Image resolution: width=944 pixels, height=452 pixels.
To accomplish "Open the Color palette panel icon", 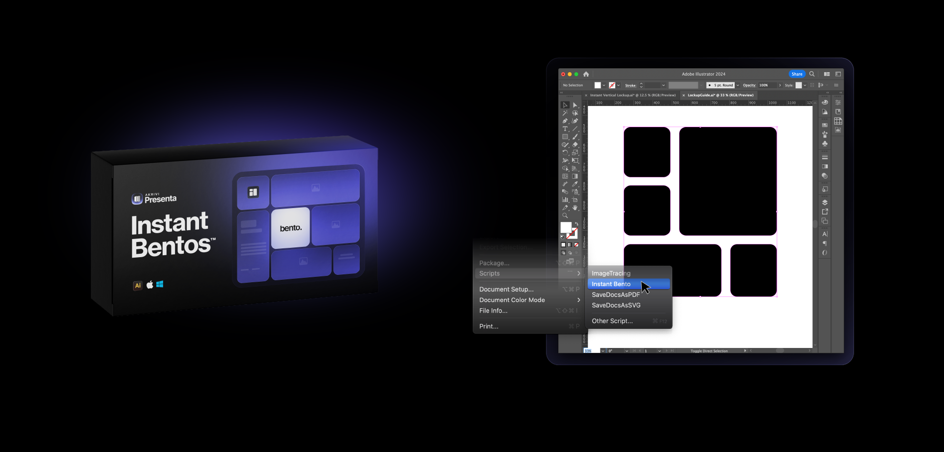I will click(825, 102).
